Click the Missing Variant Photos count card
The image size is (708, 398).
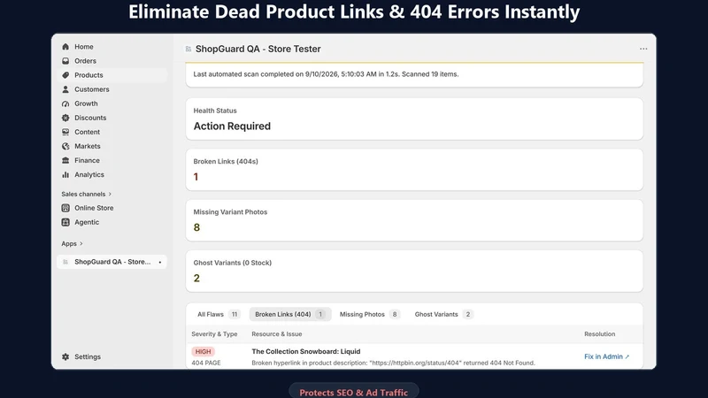coord(414,220)
